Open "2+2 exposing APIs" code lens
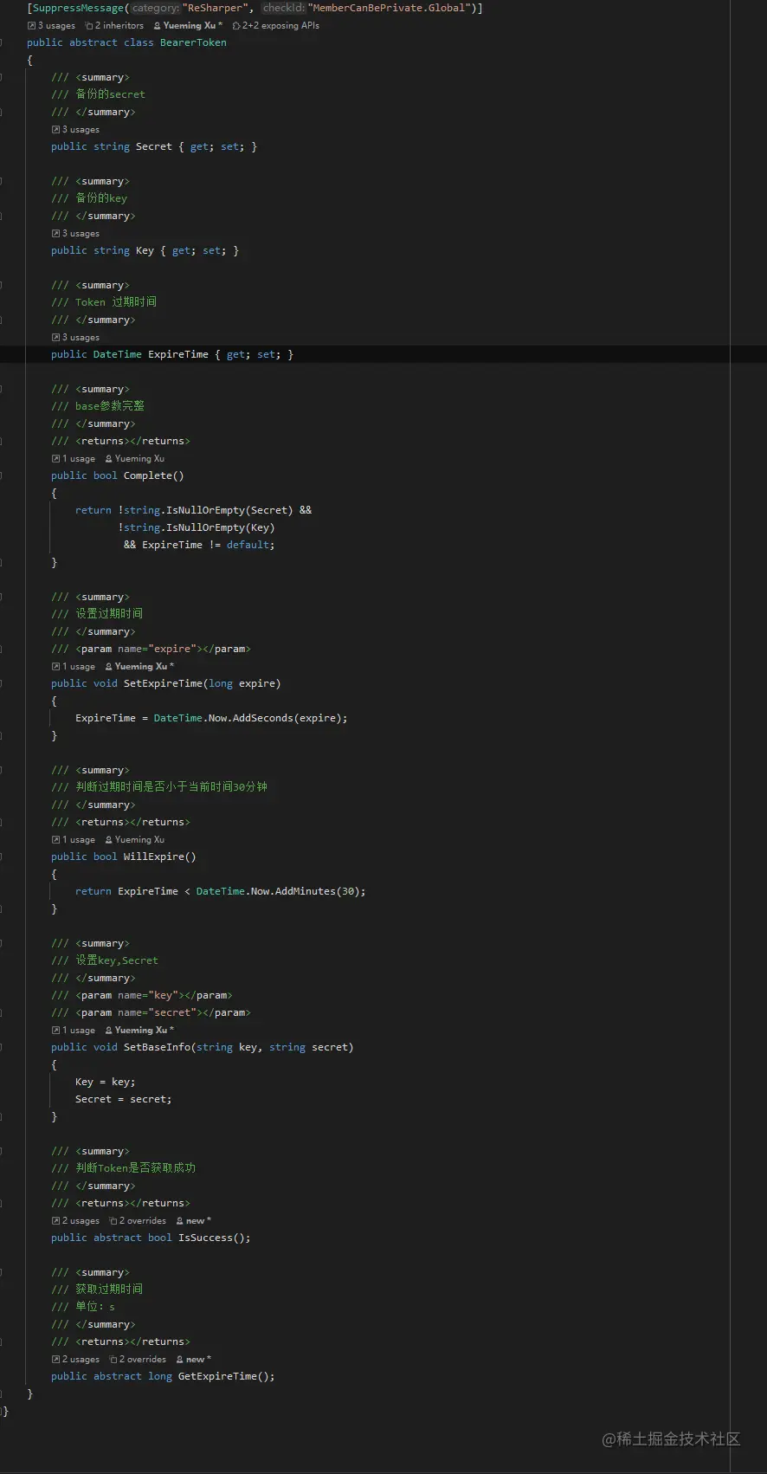 [x=280, y=26]
